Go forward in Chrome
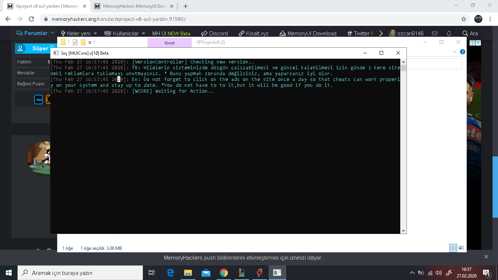 coord(20,19)
